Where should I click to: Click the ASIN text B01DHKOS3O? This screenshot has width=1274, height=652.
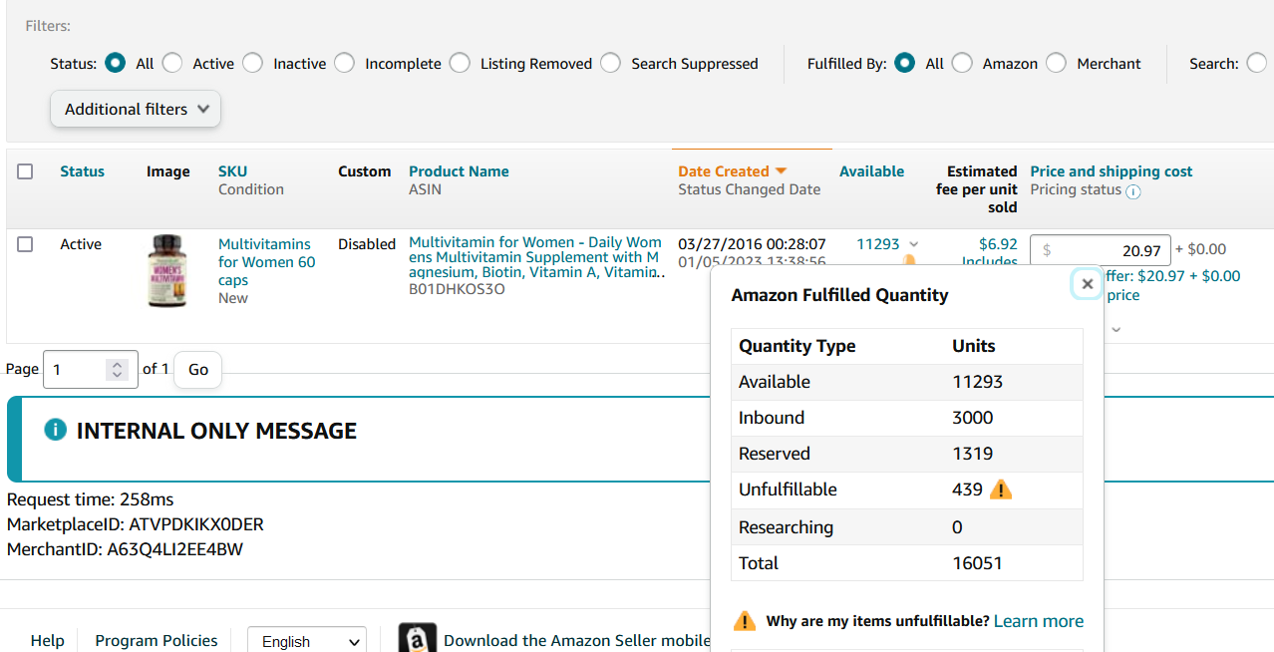pyautogui.click(x=457, y=289)
